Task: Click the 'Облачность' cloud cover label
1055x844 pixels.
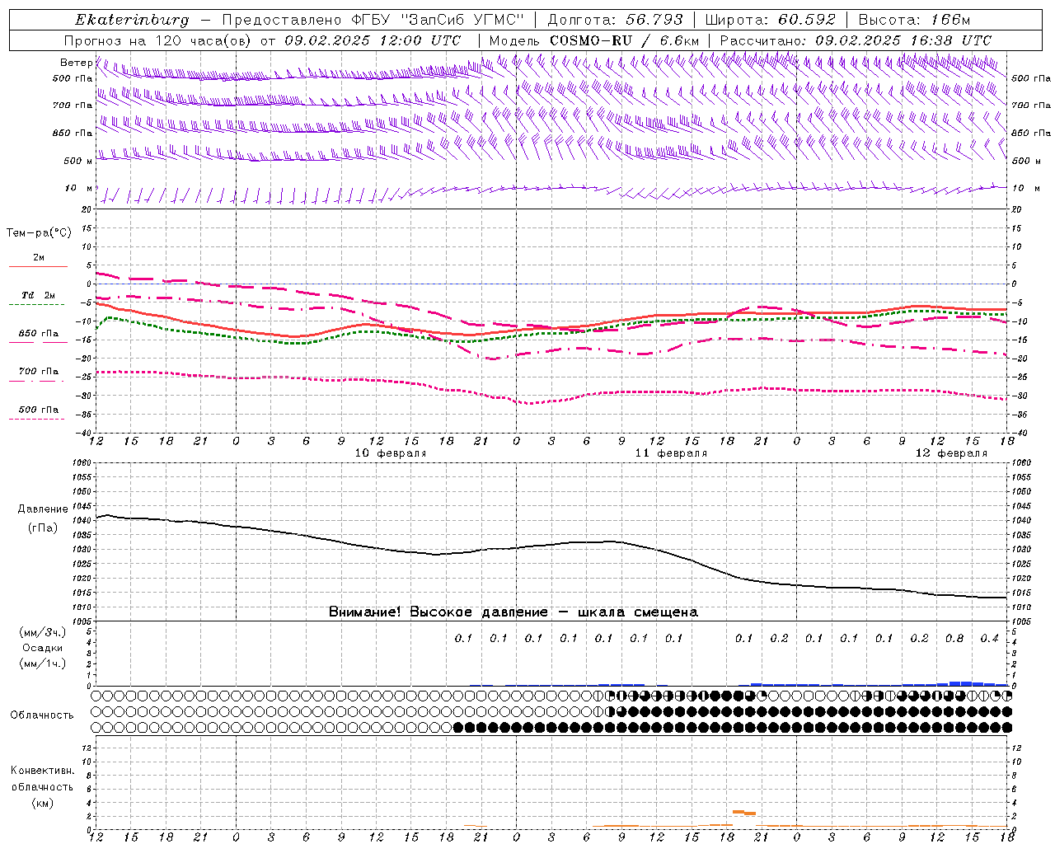Action: 42,715
